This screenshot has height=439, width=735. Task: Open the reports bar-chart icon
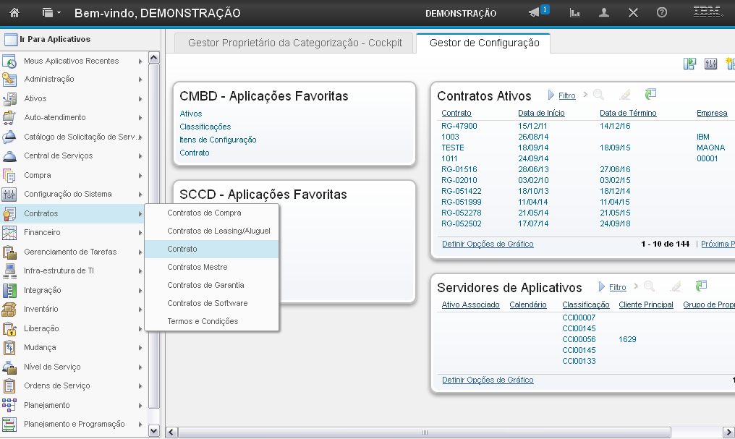576,13
